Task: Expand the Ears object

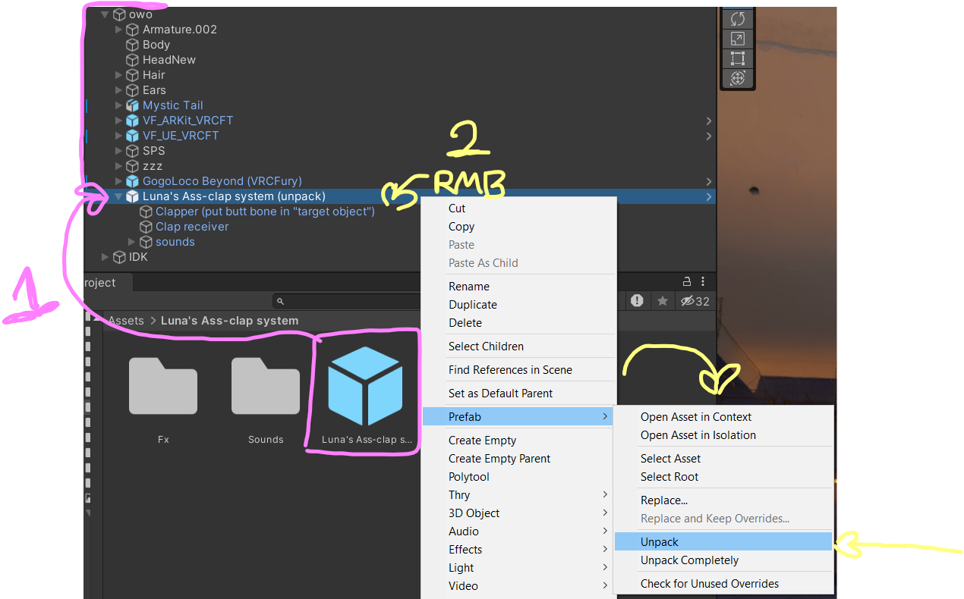Action: 118,90
